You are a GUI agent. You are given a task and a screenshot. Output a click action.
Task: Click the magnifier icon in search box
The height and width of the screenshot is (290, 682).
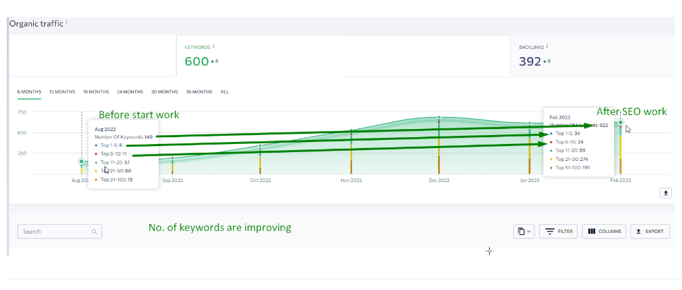pos(94,232)
